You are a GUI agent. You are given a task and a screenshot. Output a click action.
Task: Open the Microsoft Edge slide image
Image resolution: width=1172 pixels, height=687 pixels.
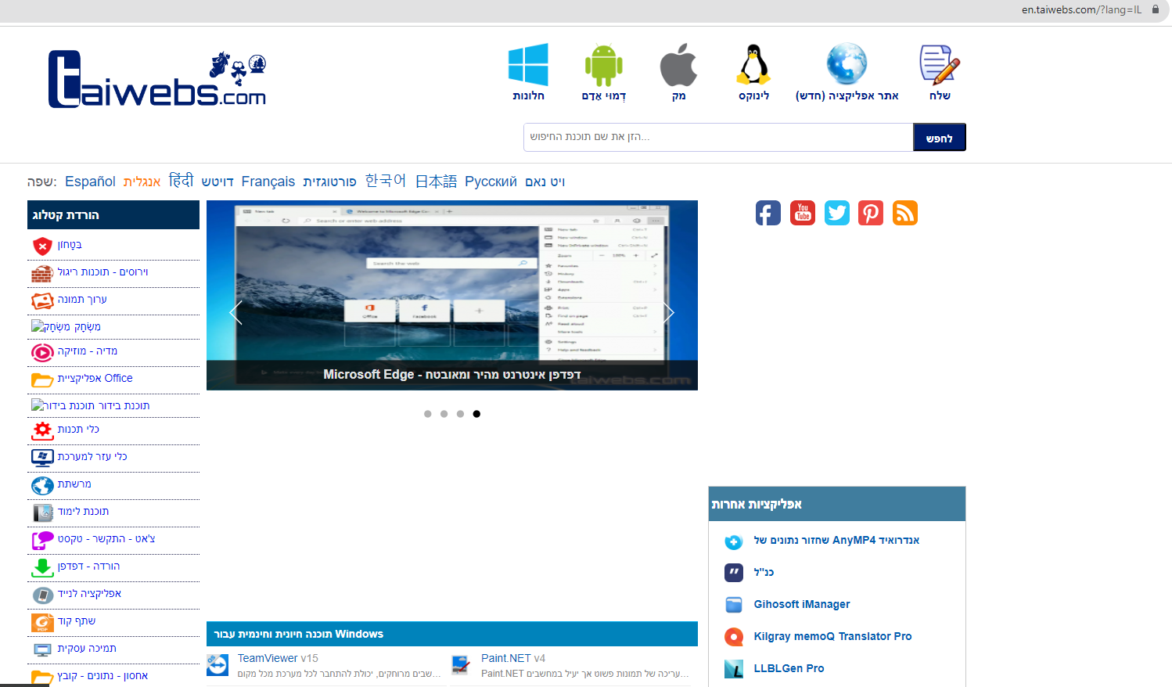452,295
